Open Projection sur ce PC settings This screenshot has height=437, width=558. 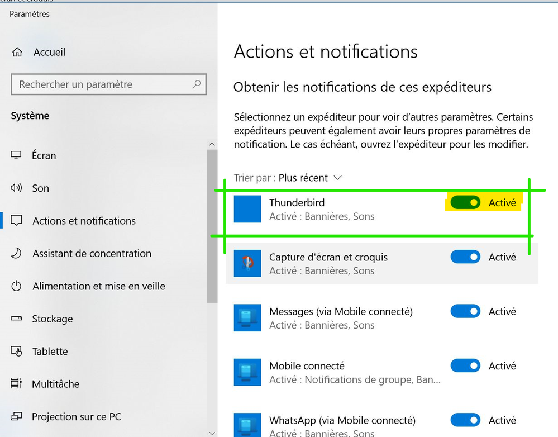(x=76, y=417)
